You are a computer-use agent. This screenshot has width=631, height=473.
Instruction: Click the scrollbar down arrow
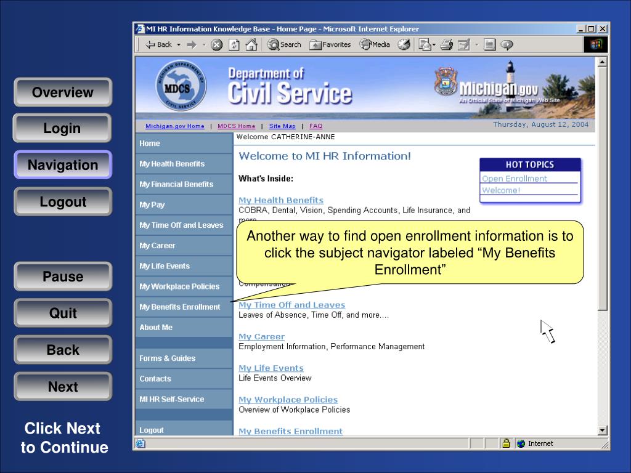tap(602, 430)
